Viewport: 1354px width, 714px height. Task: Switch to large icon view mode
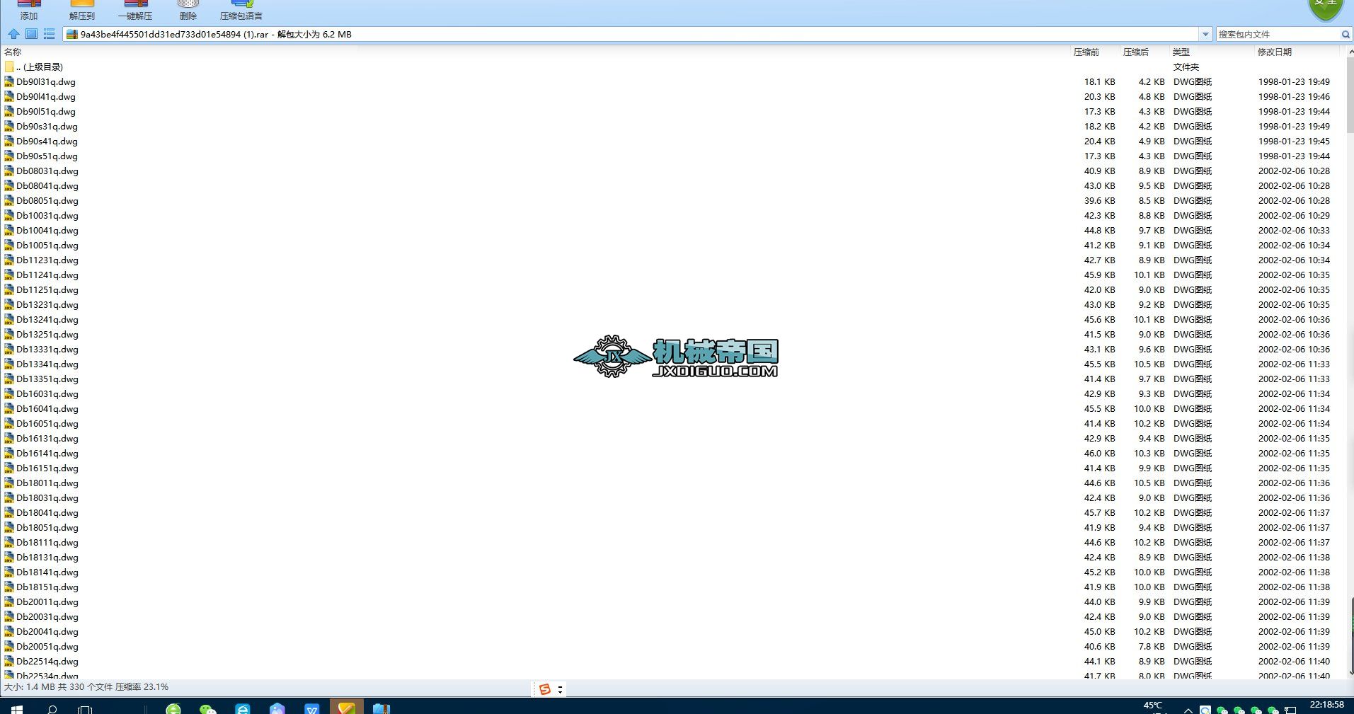pos(31,33)
